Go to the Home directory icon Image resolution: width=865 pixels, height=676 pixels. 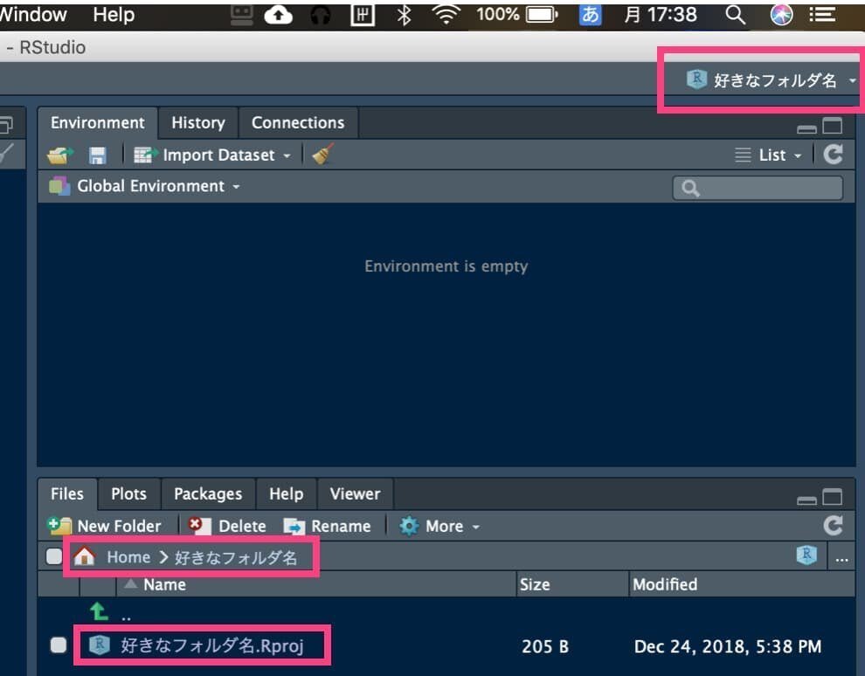(85, 555)
